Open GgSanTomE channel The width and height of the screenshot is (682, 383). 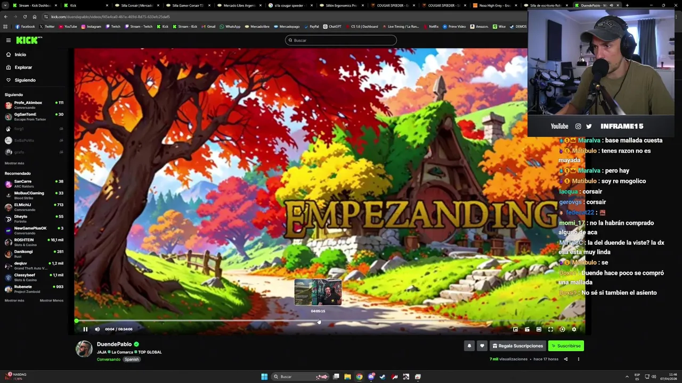(x=34, y=116)
